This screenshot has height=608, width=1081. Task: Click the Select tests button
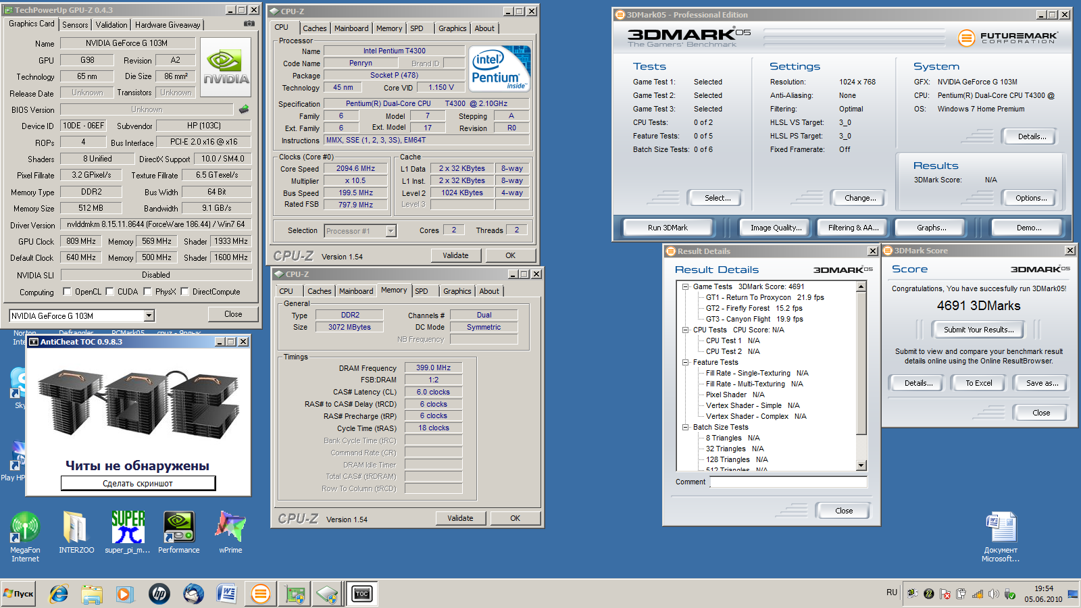717,198
